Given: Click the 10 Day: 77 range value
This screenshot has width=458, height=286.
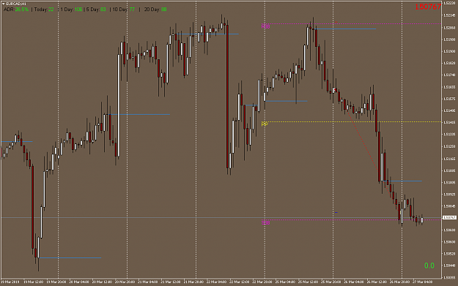Looking at the screenshot, I should pos(124,10).
